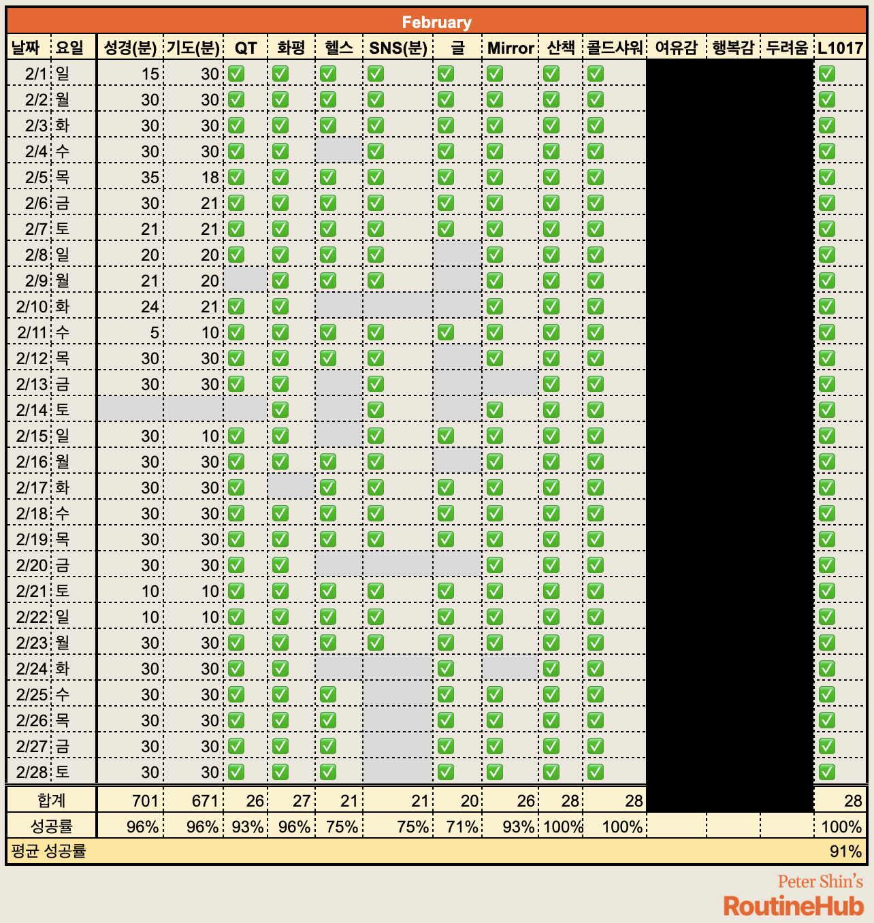Select the 두려움 column header
The image size is (874, 923).
[787, 48]
